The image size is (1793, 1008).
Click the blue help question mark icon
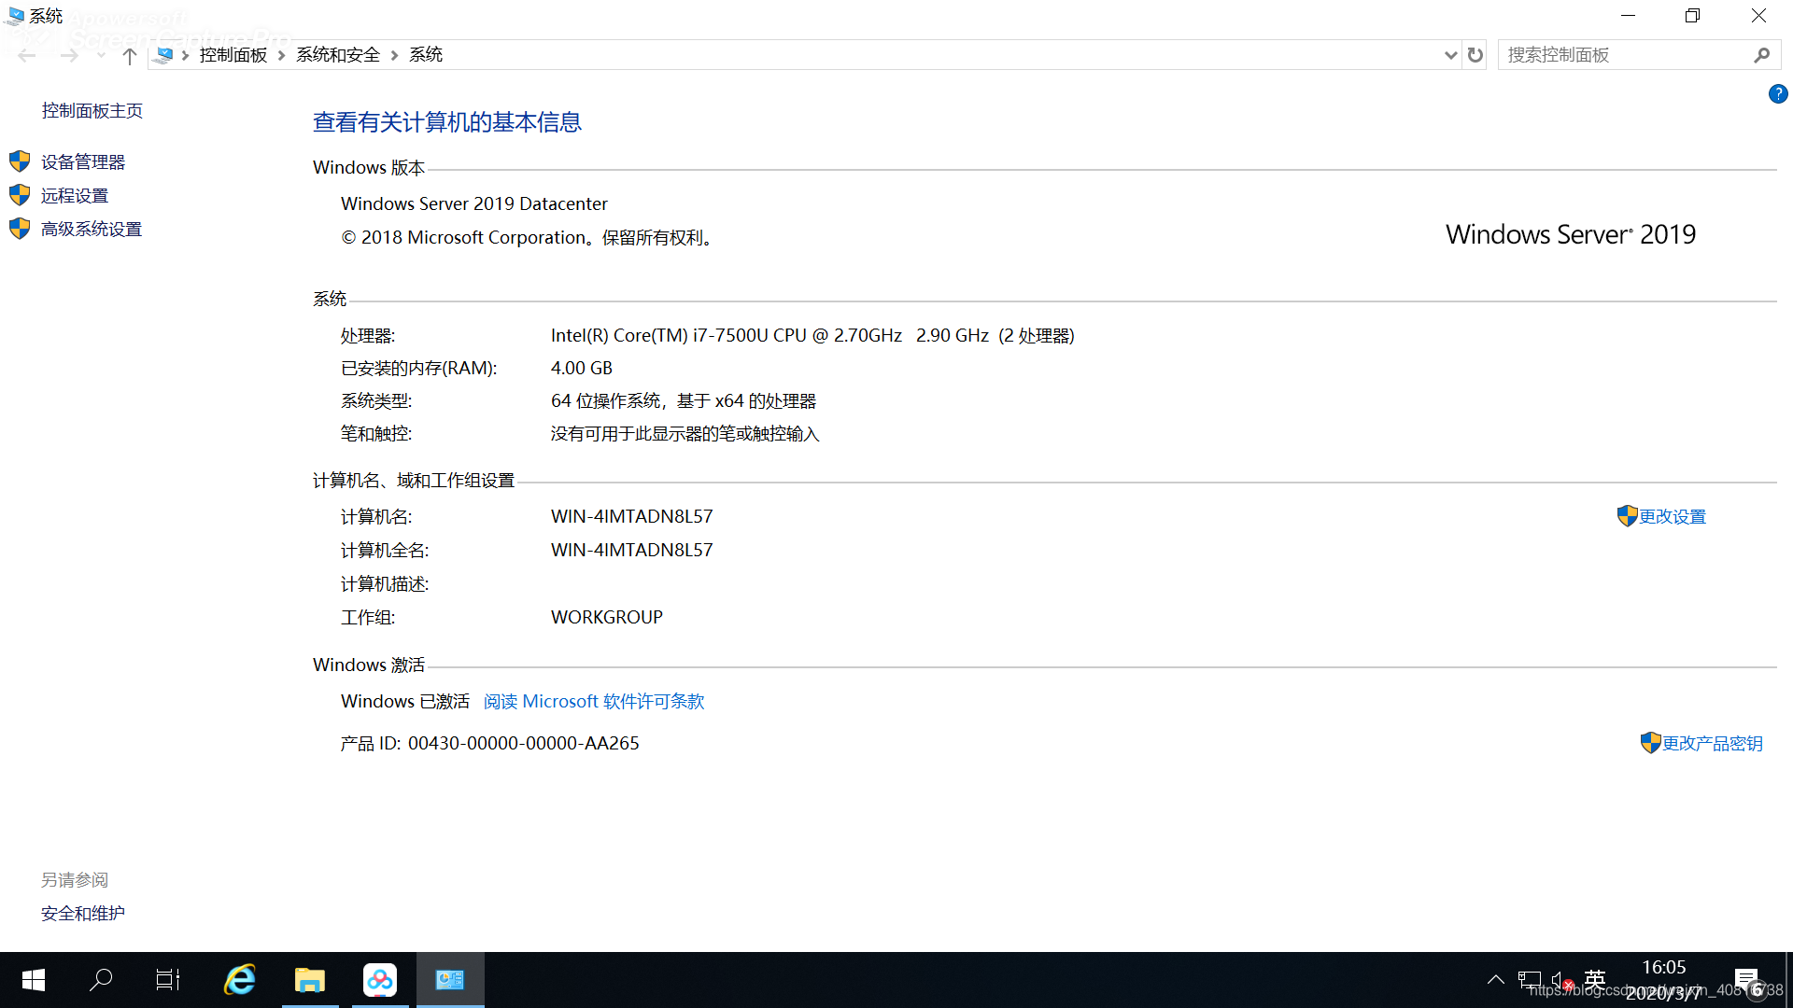(1777, 93)
